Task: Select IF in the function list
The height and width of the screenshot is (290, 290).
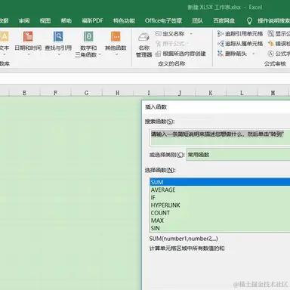Action: [220, 197]
